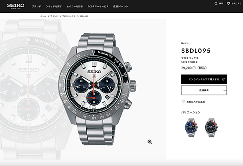243x166 pixels.
Task: Zoom the watch image with the magnifier icon
Action: pyautogui.click(x=150, y=142)
